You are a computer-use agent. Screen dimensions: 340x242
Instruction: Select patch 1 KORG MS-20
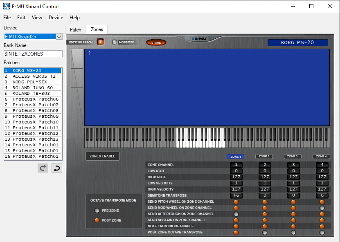[32, 70]
